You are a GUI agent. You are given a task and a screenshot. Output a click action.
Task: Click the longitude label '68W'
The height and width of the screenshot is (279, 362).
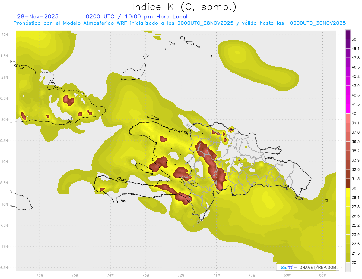click(322, 275)
